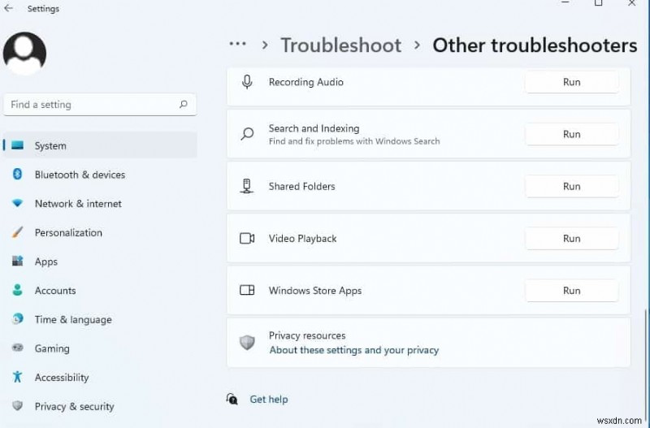
Task: Click the Privacy & security shield icon
Action: 17,406
